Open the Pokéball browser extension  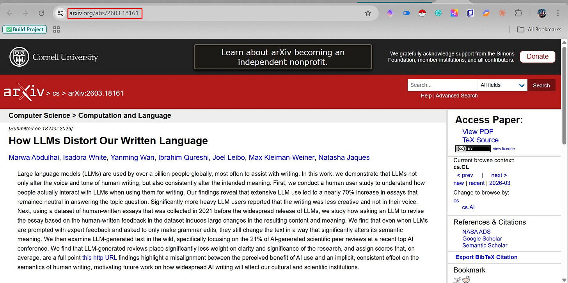point(422,13)
